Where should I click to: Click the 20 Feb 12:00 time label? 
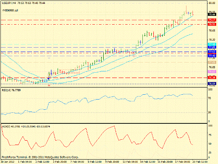(200, 162)
